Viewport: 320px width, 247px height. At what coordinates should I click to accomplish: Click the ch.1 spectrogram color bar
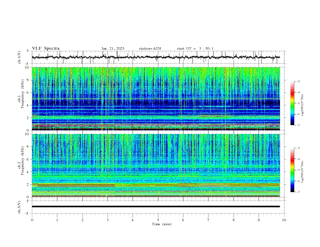pyautogui.click(x=293, y=103)
